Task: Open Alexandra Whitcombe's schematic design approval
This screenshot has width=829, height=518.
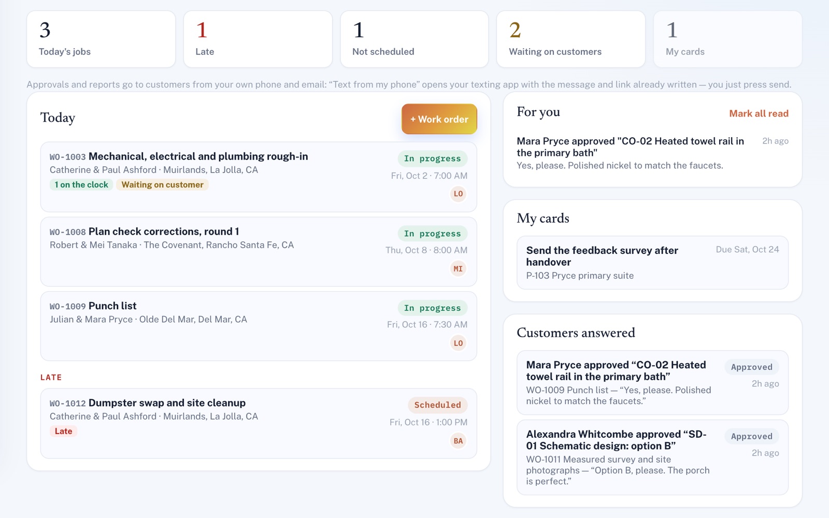Action: (652, 457)
